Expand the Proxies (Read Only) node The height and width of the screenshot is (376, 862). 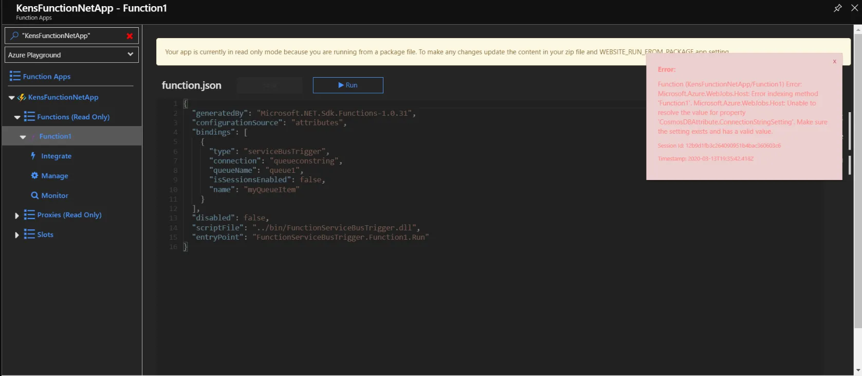click(x=17, y=216)
